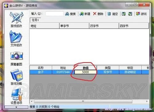Click the horizontal scrollbar right arrow
Screen dimensions: 154x112
pyautogui.click(x=147, y=101)
